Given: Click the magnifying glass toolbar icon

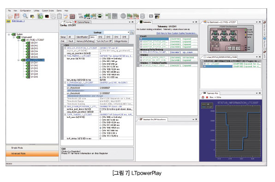Looking at the screenshot, I should [25, 16].
